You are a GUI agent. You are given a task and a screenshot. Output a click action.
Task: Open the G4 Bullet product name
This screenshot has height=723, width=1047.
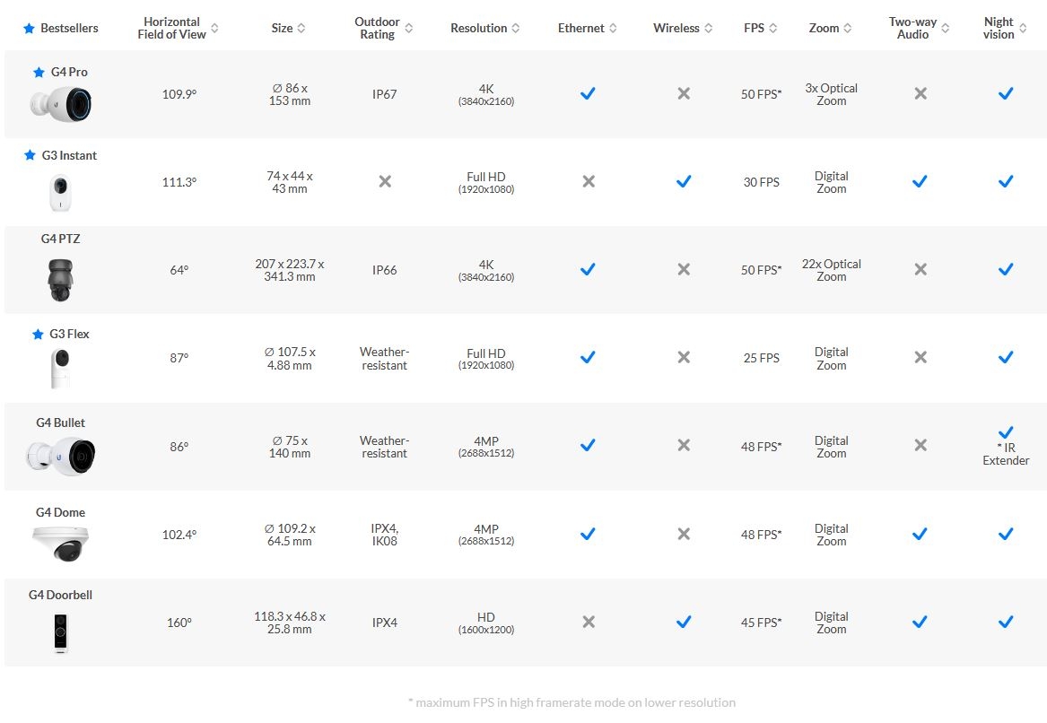(61, 422)
